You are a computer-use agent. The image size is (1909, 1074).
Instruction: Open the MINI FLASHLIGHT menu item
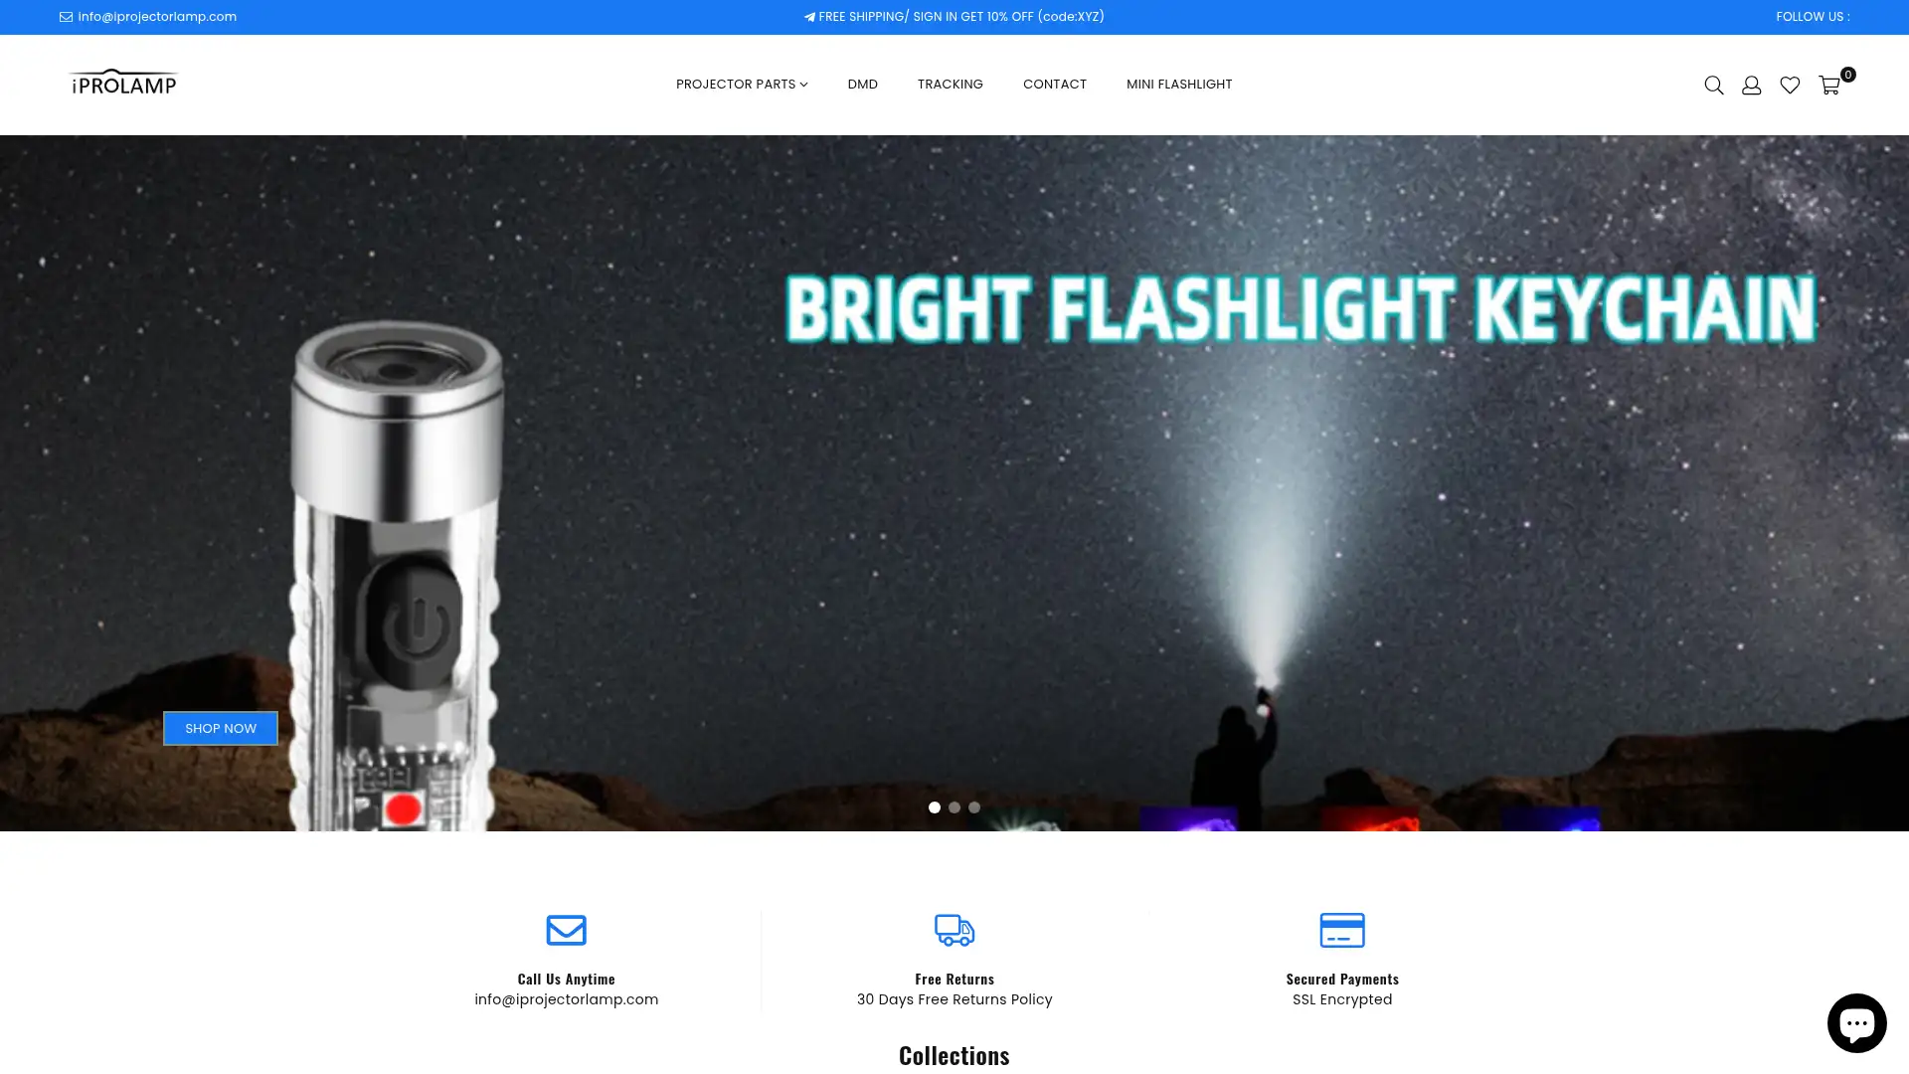[1179, 85]
